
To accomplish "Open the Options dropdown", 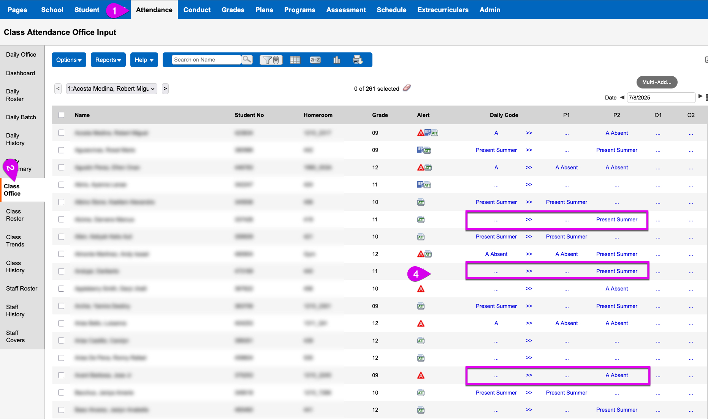I will (x=69, y=60).
